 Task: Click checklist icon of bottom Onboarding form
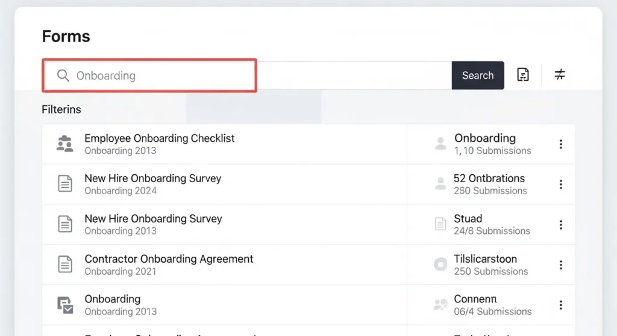click(64, 305)
